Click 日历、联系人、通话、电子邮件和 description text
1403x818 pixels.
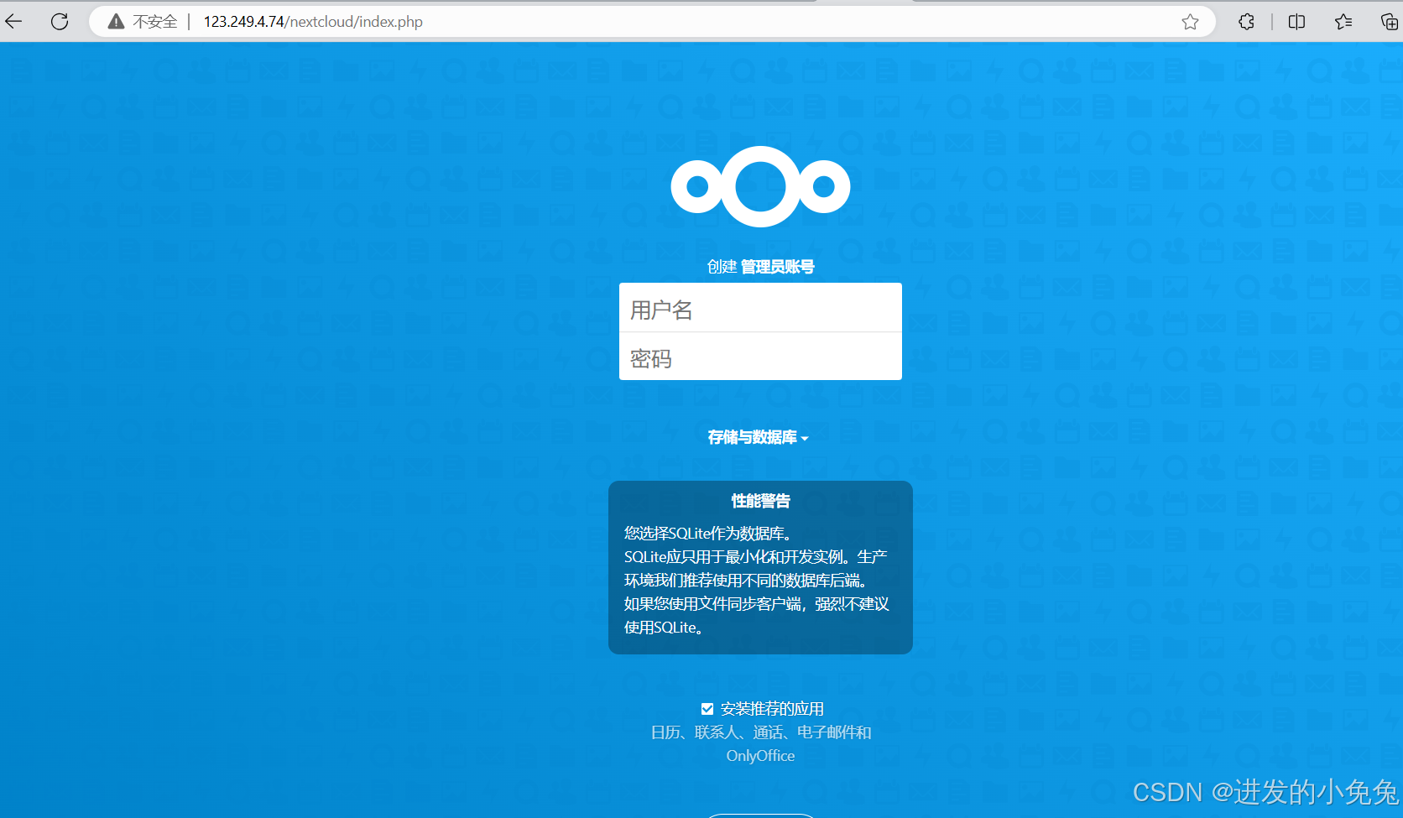click(x=761, y=732)
